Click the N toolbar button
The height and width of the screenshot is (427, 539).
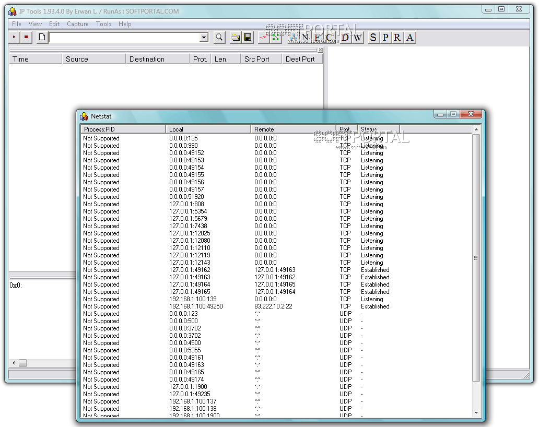pyautogui.click(x=305, y=37)
